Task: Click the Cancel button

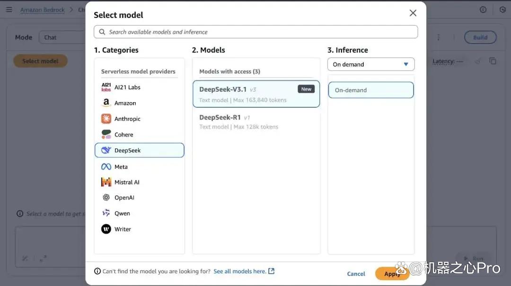Action: (x=356, y=274)
